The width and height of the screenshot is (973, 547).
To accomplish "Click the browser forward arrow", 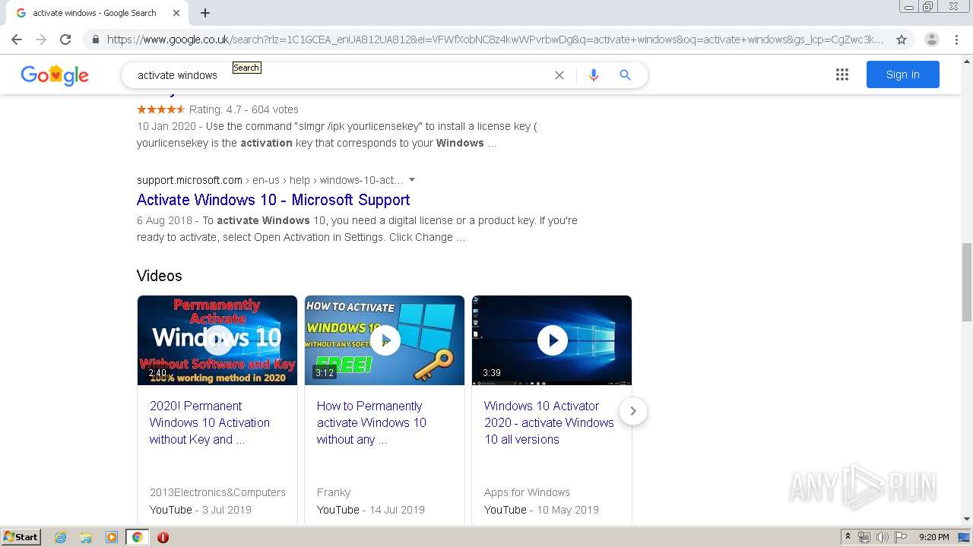I will click(x=41, y=40).
